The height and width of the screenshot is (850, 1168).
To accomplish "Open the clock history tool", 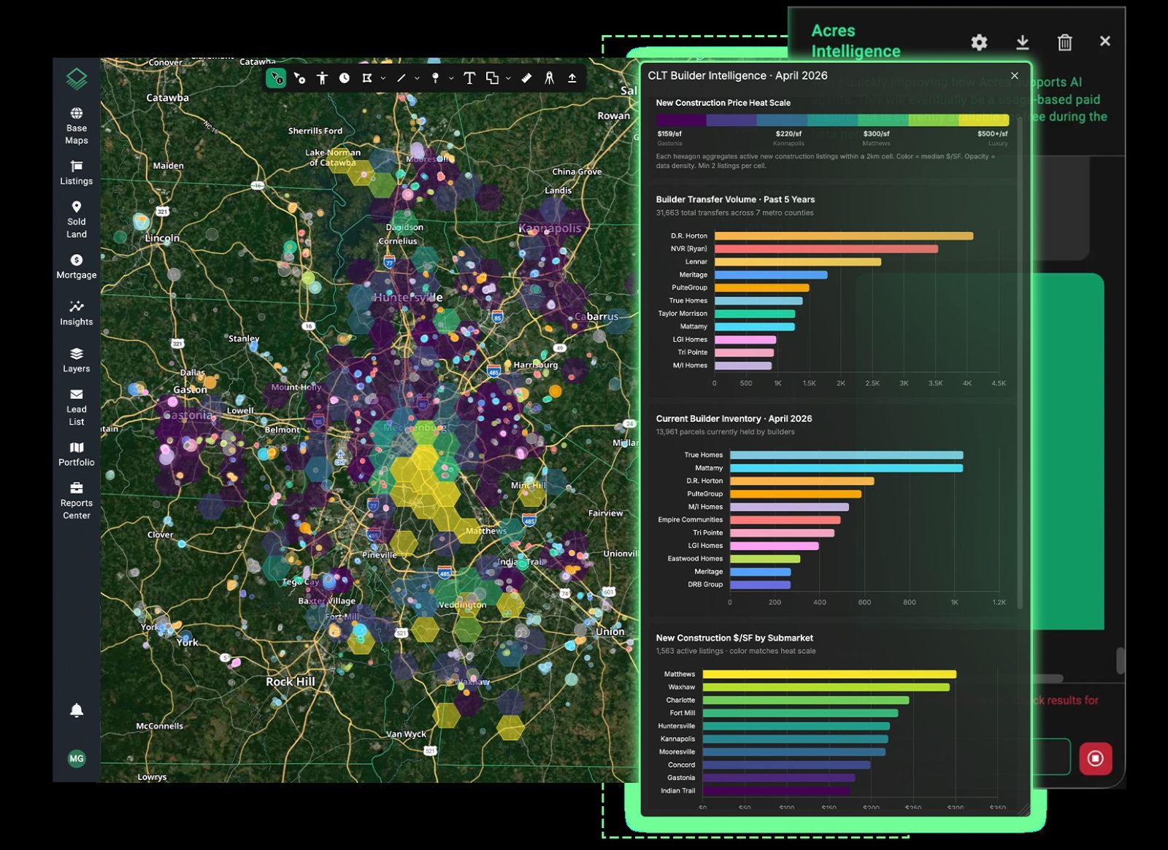I will (x=345, y=78).
